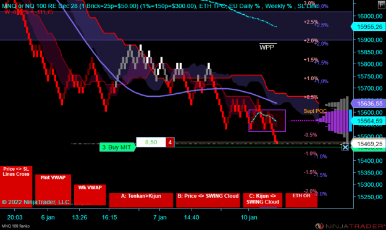The height and width of the screenshot is (230, 386).
Task: Click the 6 jan date label
Action: [x=48, y=217]
